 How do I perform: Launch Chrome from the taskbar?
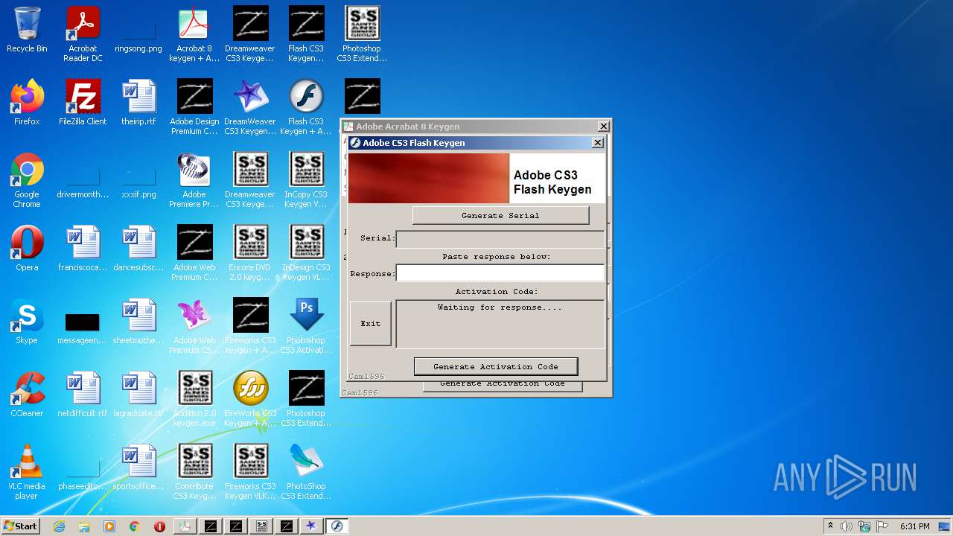pos(135,526)
